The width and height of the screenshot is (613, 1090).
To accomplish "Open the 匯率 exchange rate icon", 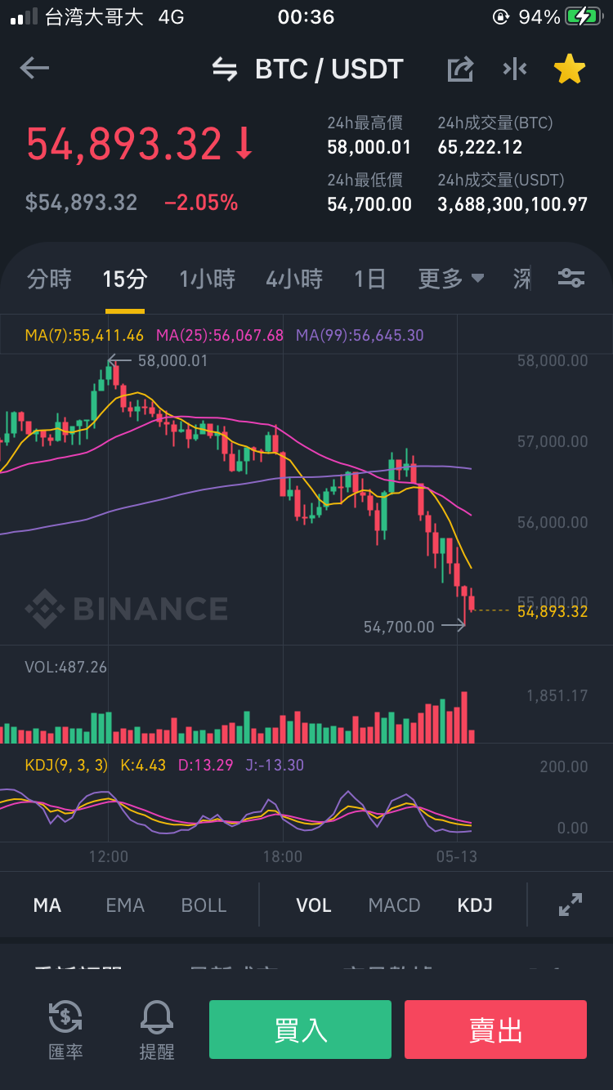I will point(65,1030).
